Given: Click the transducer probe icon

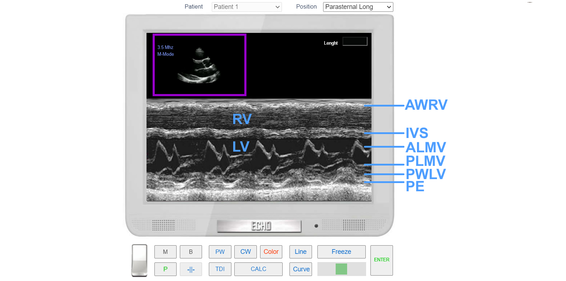Looking at the screenshot, I should point(139,260).
